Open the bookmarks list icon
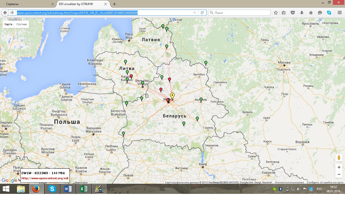 (x=284, y=13)
